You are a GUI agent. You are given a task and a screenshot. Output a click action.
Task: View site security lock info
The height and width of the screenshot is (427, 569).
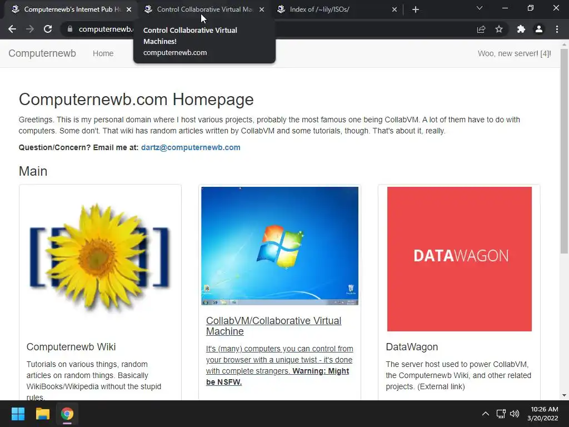(70, 29)
